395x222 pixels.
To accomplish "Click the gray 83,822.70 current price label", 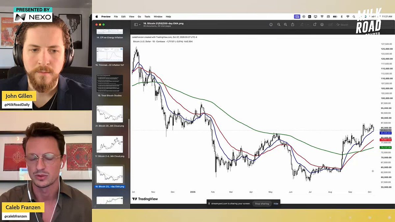I will pos(386,130).
